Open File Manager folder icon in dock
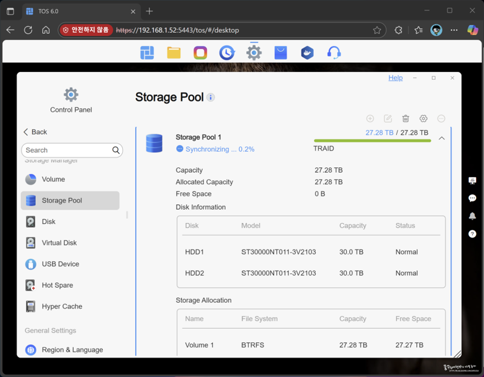 tap(174, 53)
